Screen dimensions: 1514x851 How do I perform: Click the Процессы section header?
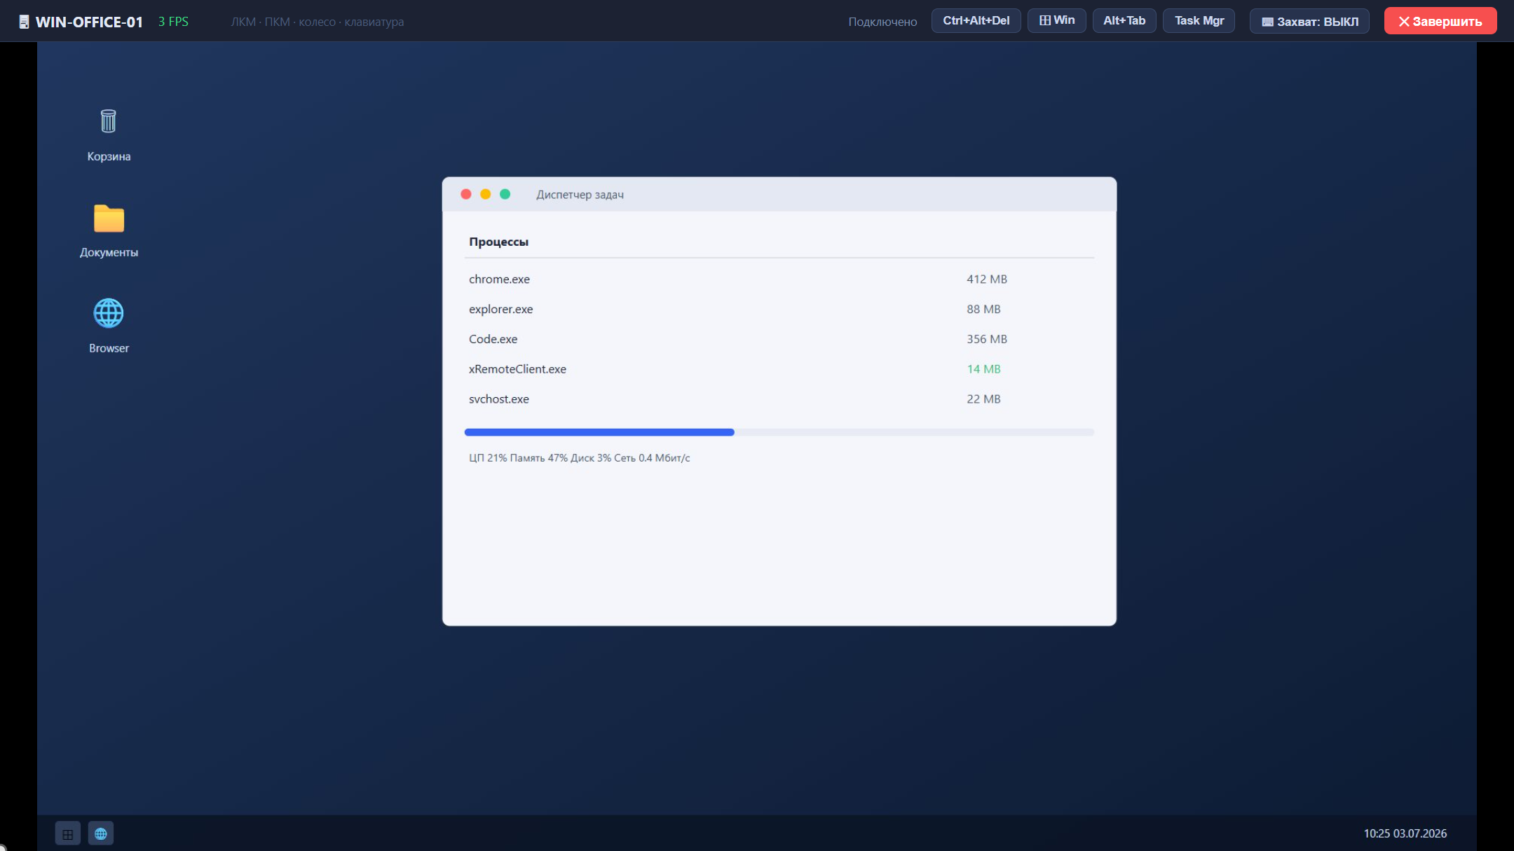(x=498, y=242)
